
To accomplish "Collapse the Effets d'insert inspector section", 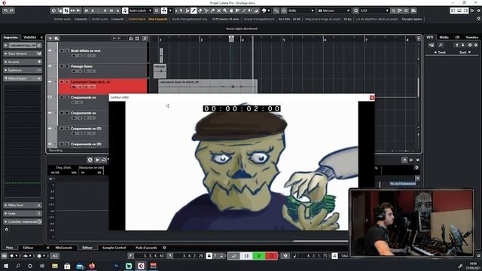I will click(23, 78).
